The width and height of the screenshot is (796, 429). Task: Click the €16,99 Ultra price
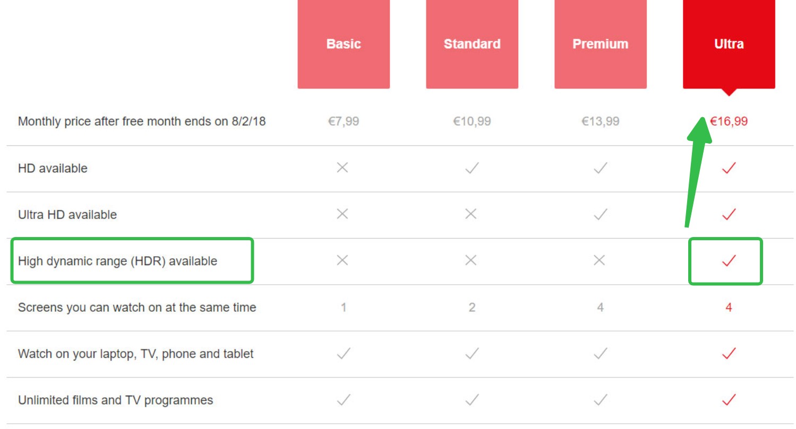point(729,121)
